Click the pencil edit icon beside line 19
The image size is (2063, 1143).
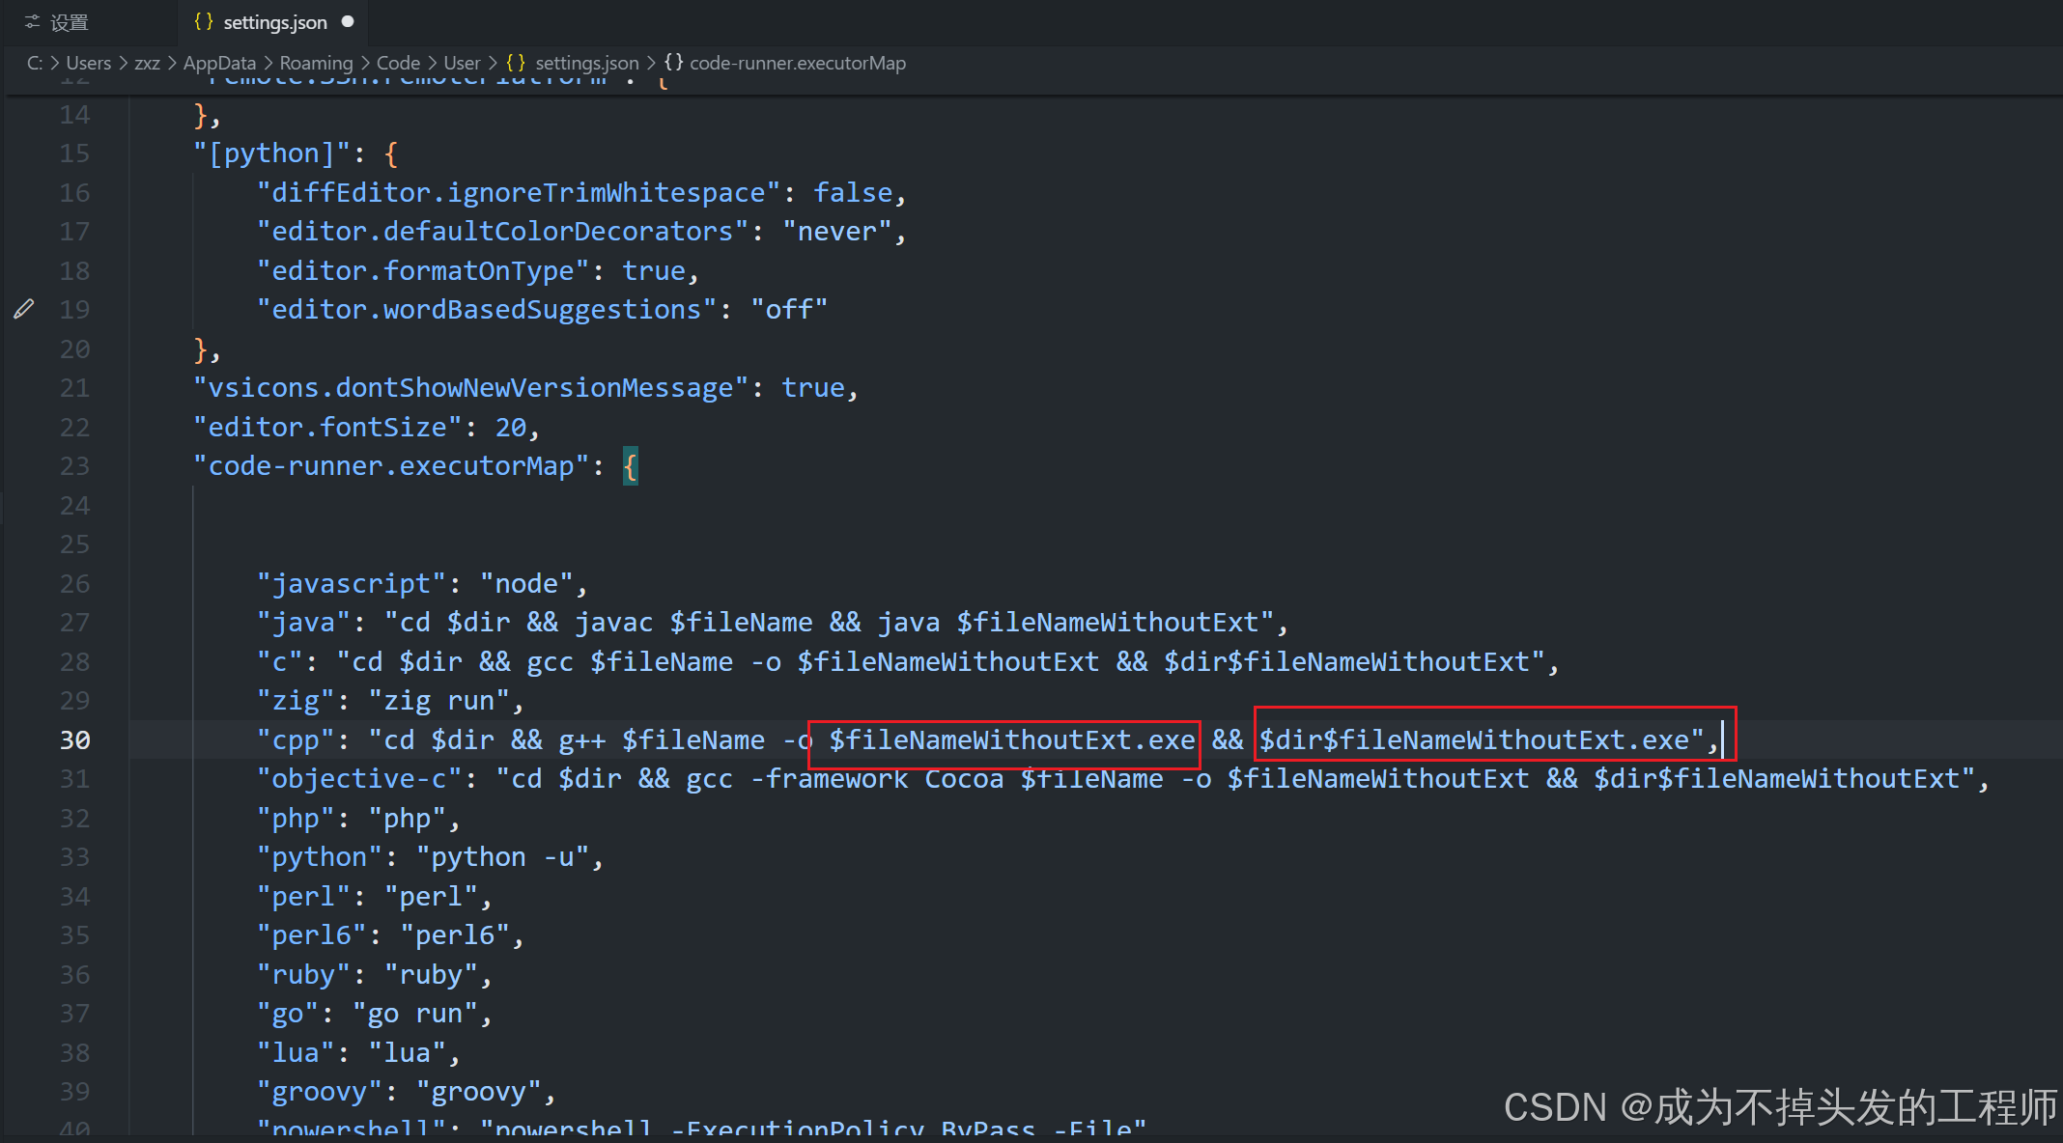(23, 309)
